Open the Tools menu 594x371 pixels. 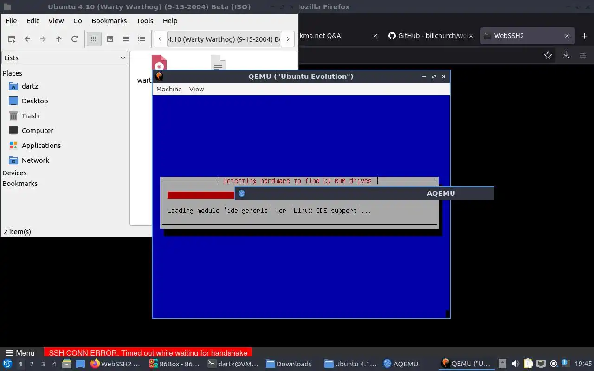pos(145,21)
